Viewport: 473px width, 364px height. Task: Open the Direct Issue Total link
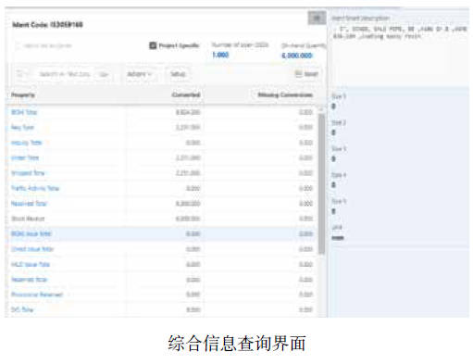[x=32, y=249]
